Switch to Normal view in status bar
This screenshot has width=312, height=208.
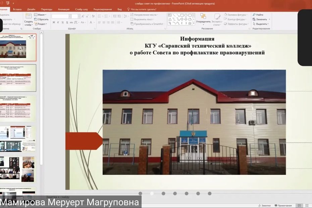coord(299,206)
